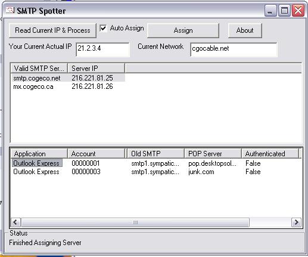Toggle the Auto Assign checkbox
308x257 pixels.
[103, 28]
